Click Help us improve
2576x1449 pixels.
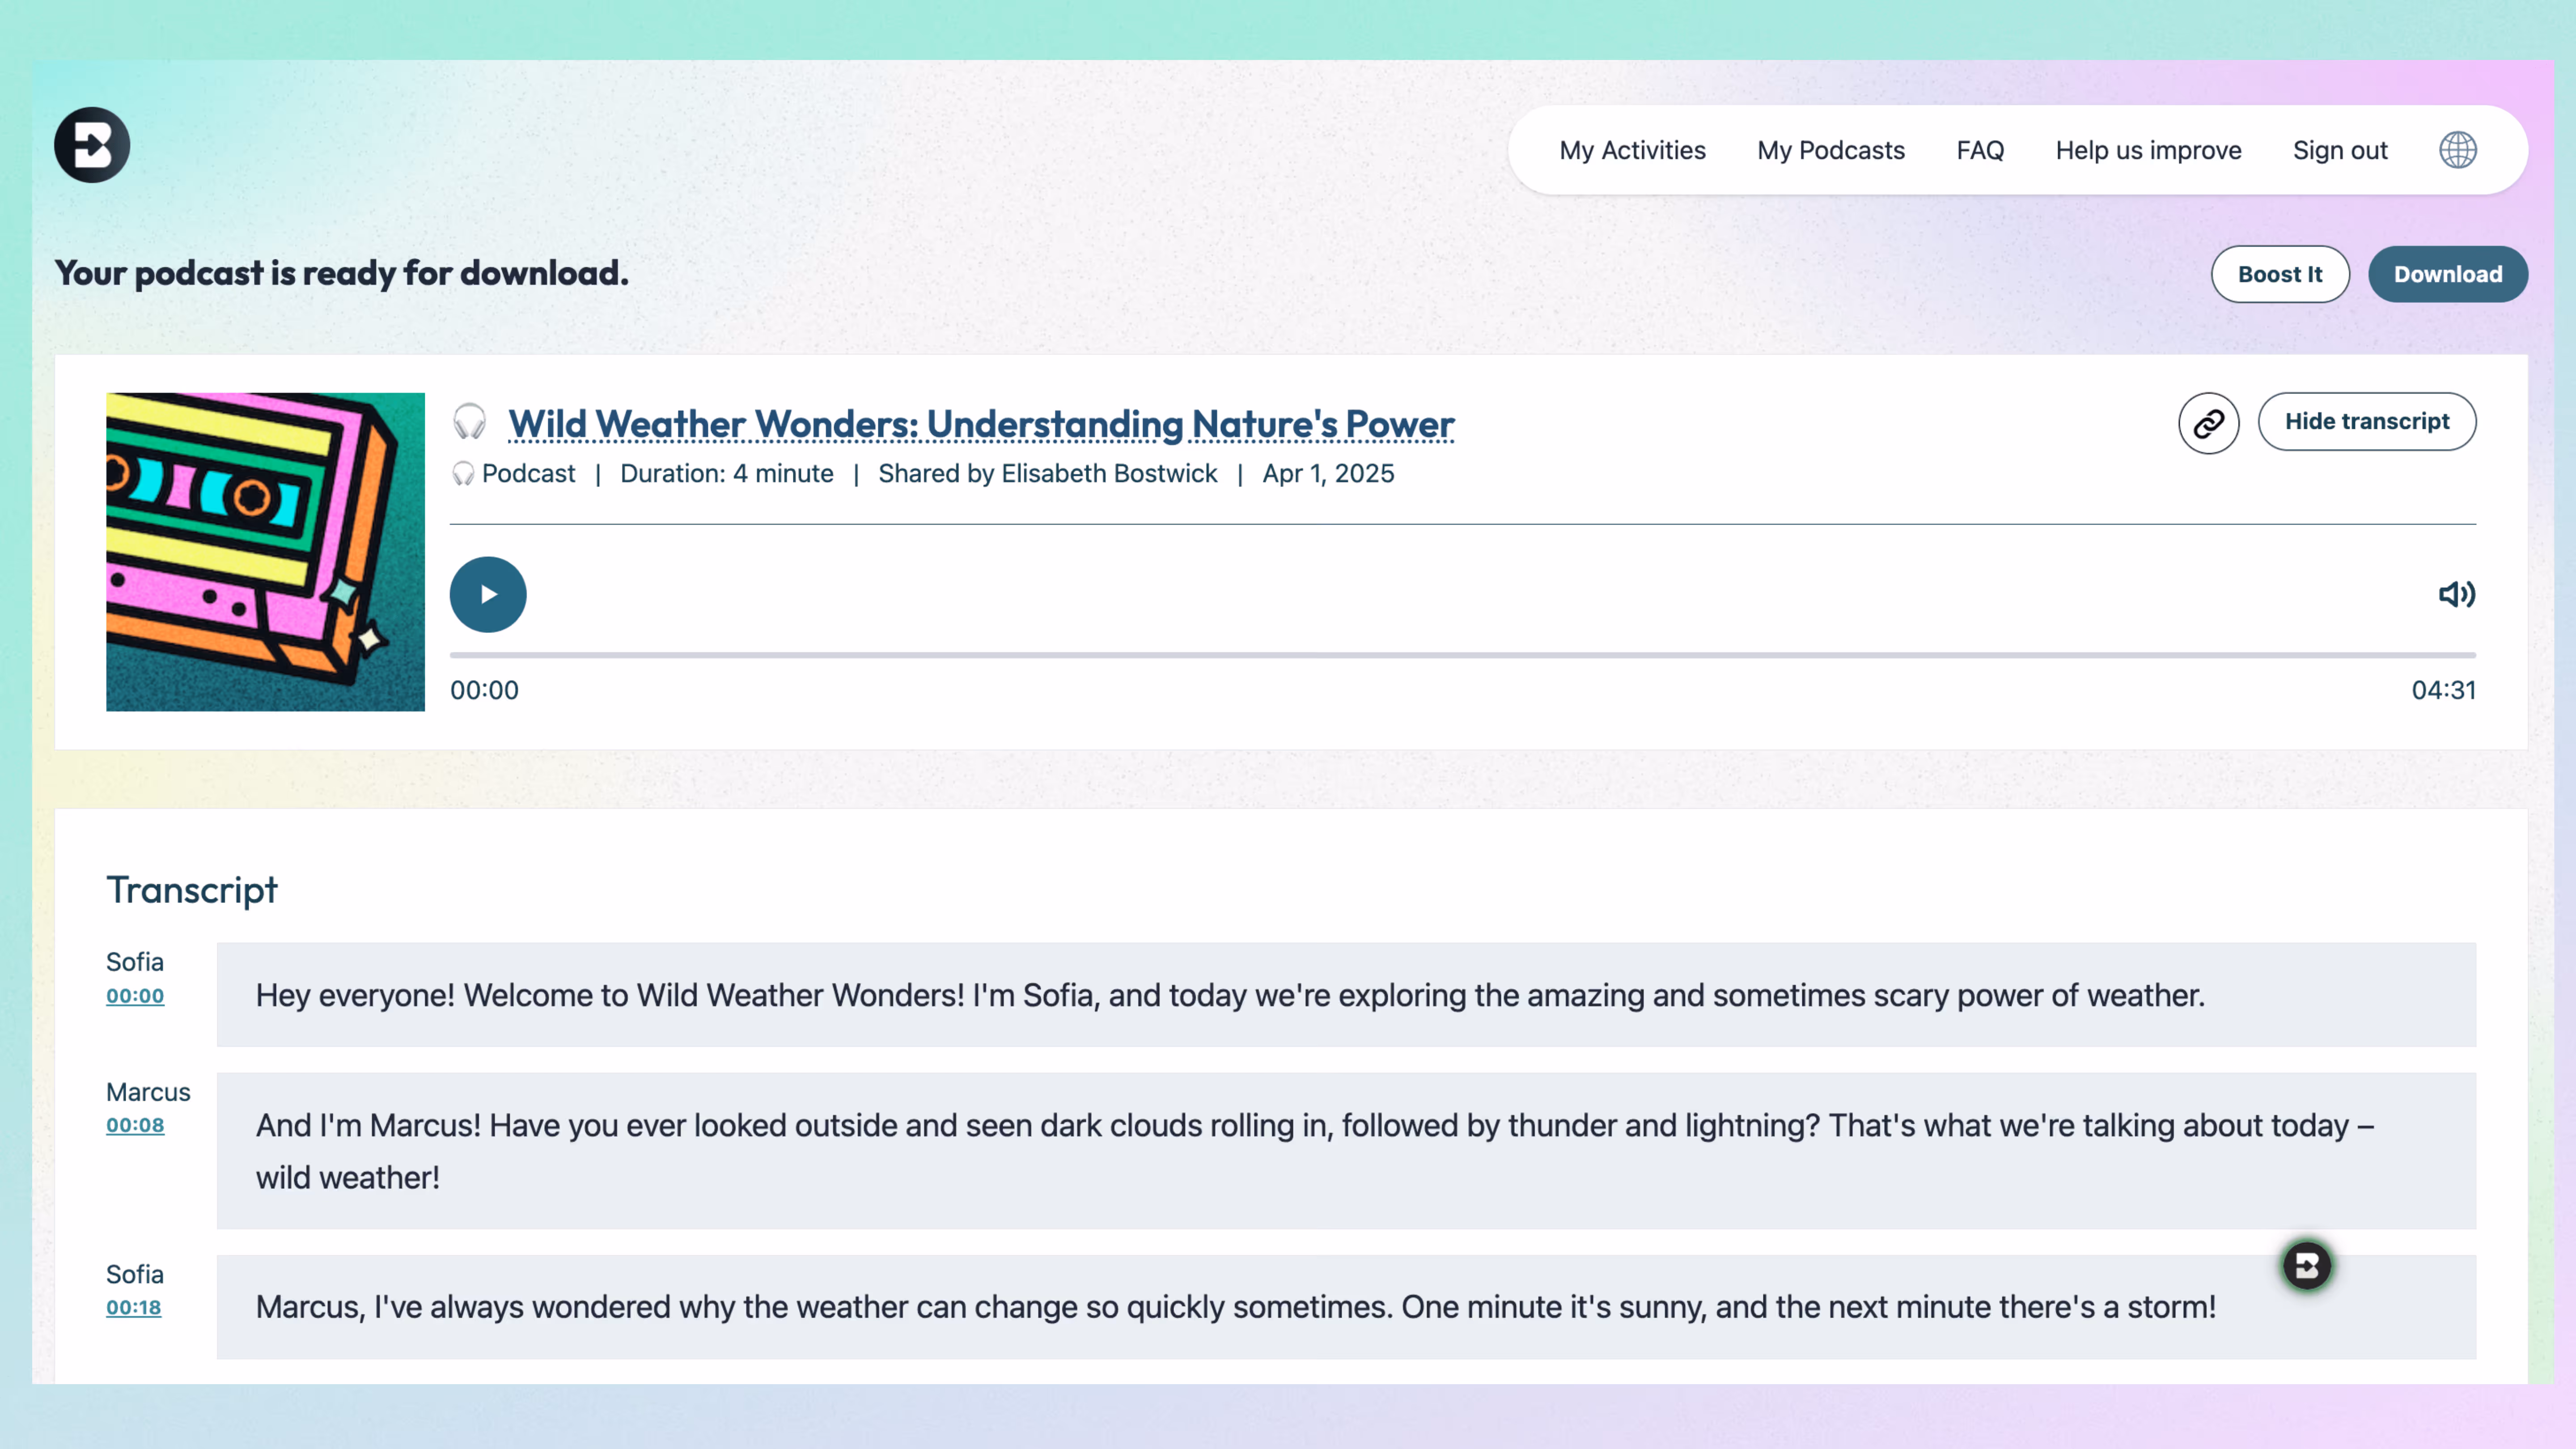(x=2148, y=150)
